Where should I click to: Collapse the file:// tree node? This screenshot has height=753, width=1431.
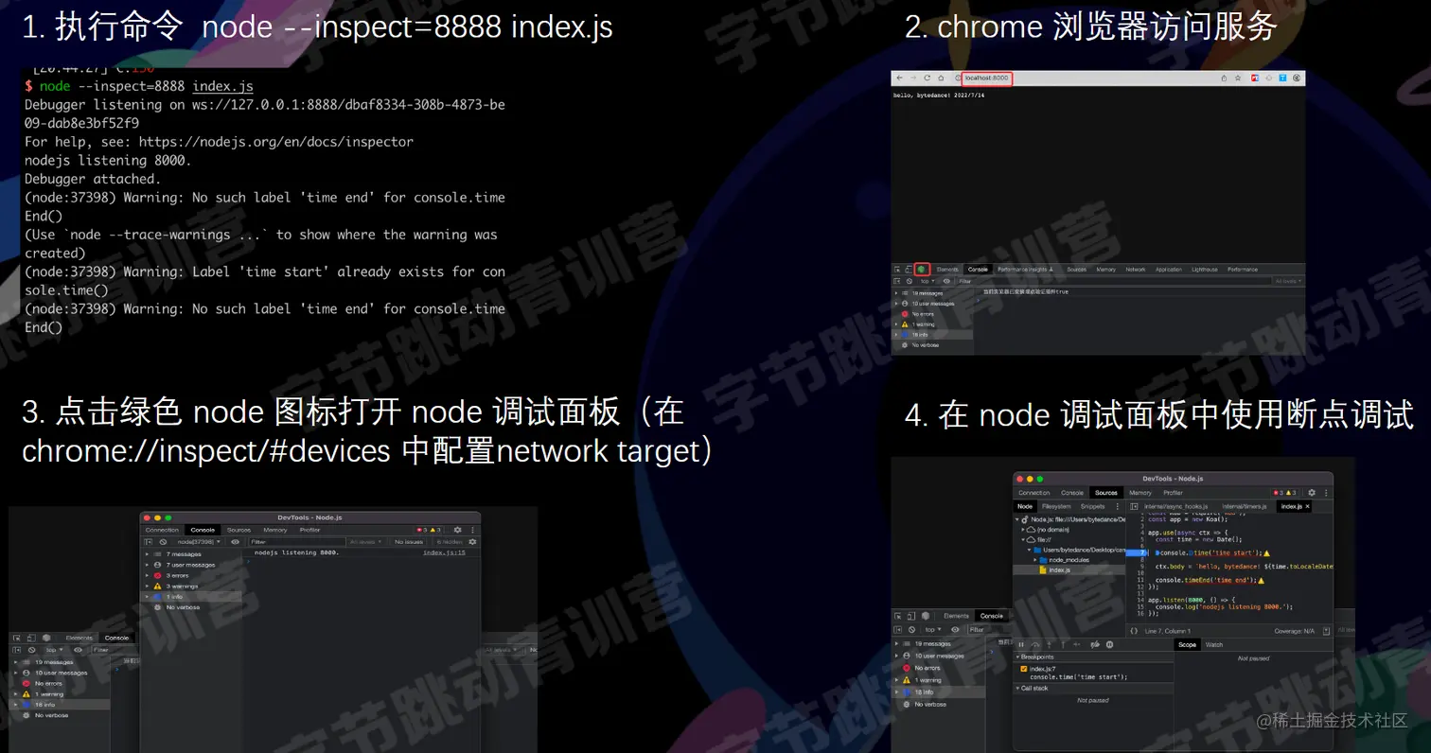click(x=1023, y=539)
